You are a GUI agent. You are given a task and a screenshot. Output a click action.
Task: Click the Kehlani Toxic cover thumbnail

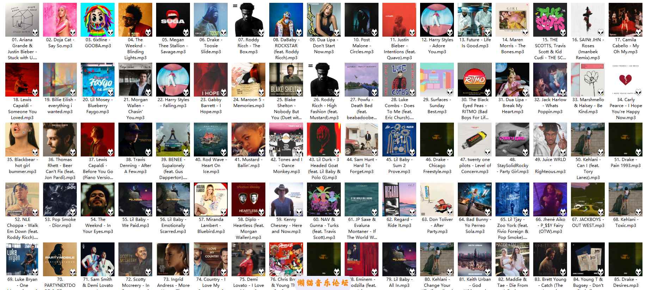[x=626, y=199]
